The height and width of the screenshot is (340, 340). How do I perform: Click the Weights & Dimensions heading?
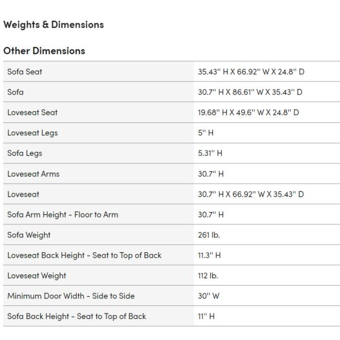tap(53, 25)
